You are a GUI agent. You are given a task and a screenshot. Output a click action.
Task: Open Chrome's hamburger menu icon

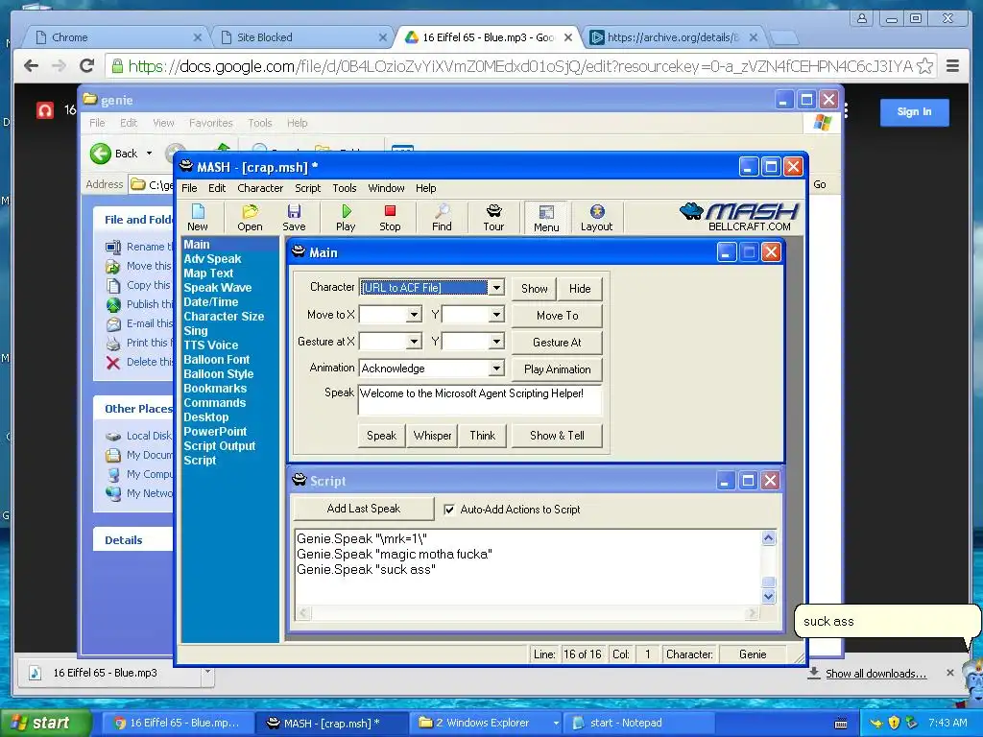[x=952, y=66]
